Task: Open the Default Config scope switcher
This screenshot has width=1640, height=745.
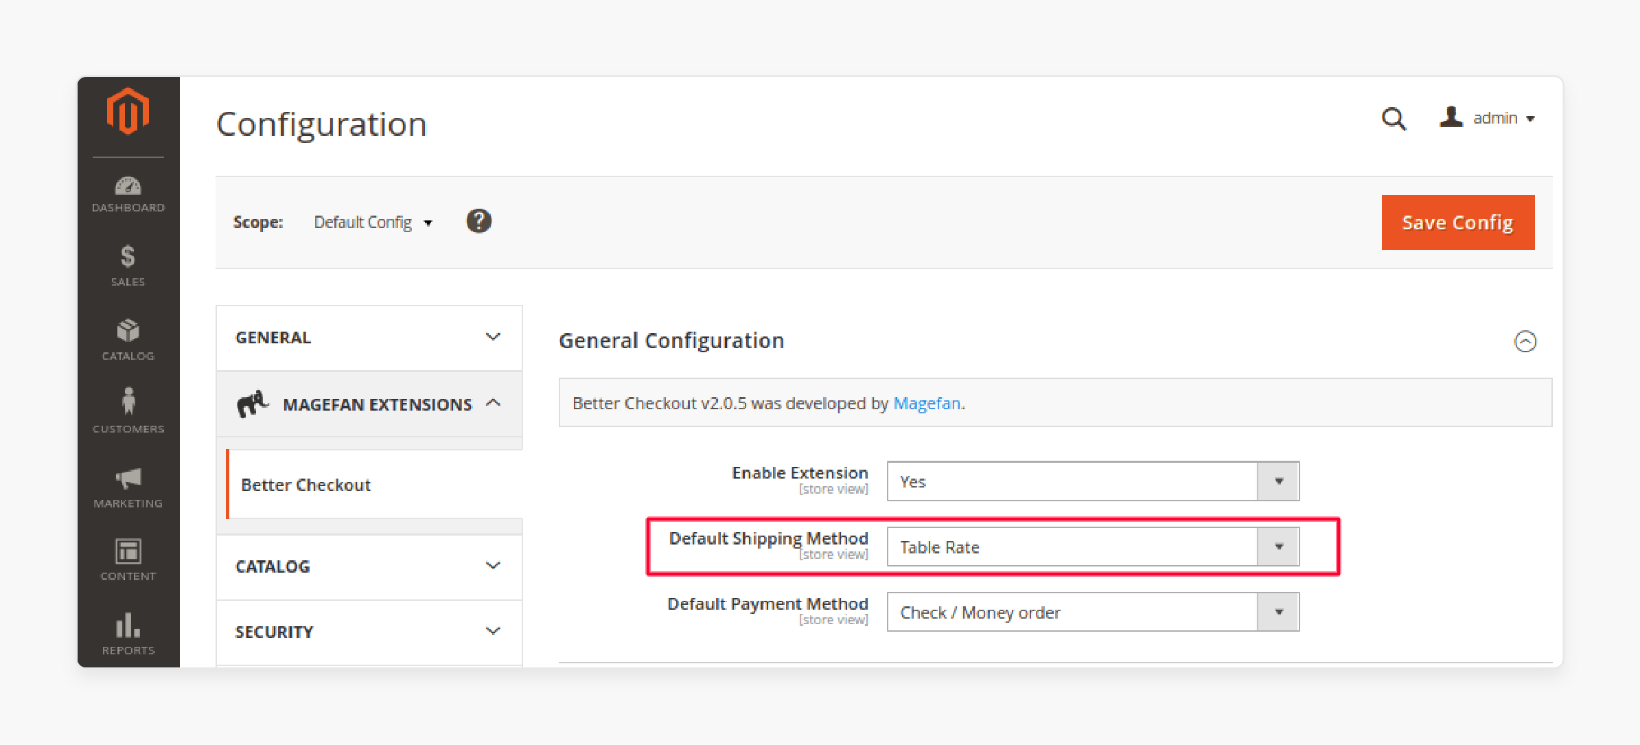Action: coord(373,222)
